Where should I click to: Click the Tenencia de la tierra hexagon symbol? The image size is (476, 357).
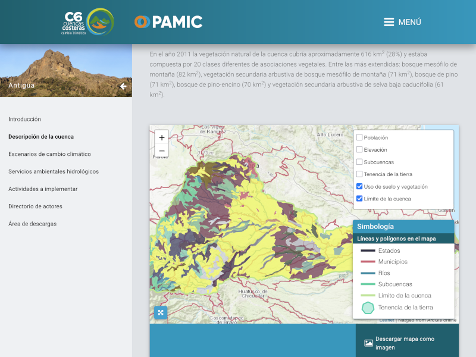(368, 308)
